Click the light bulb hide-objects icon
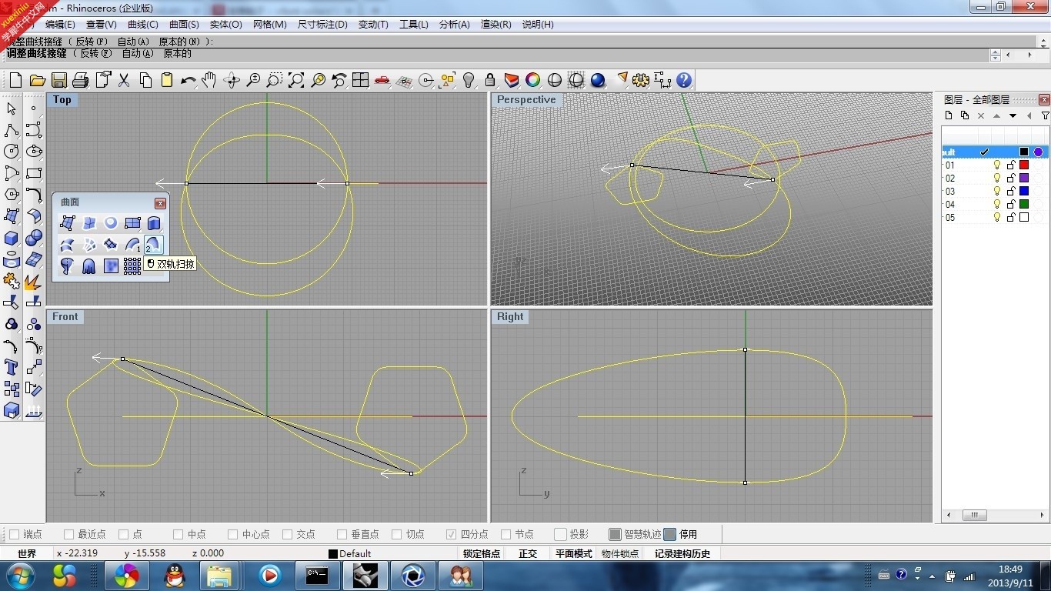The image size is (1051, 591). click(x=469, y=80)
